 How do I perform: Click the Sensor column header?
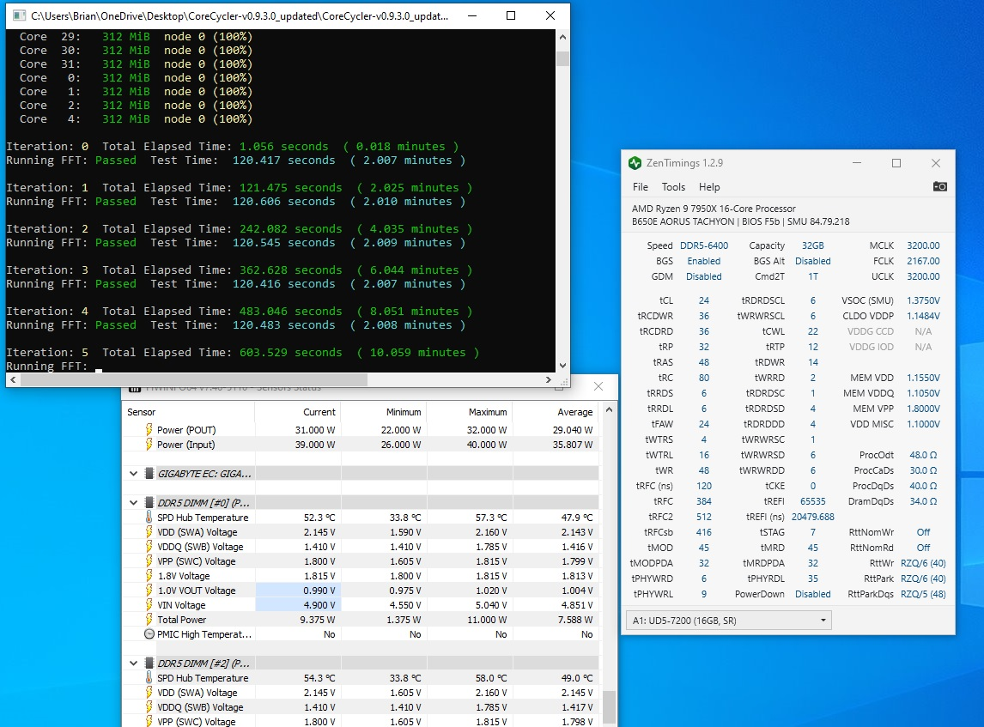(188, 412)
